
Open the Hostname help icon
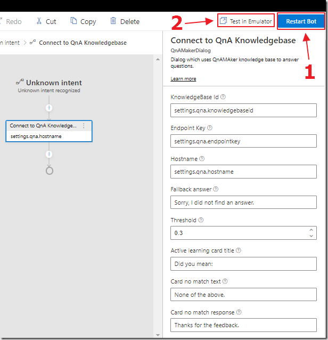(x=202, y=159)
